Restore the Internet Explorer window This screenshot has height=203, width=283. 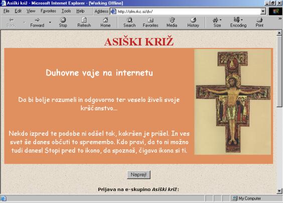pos(273,3)
